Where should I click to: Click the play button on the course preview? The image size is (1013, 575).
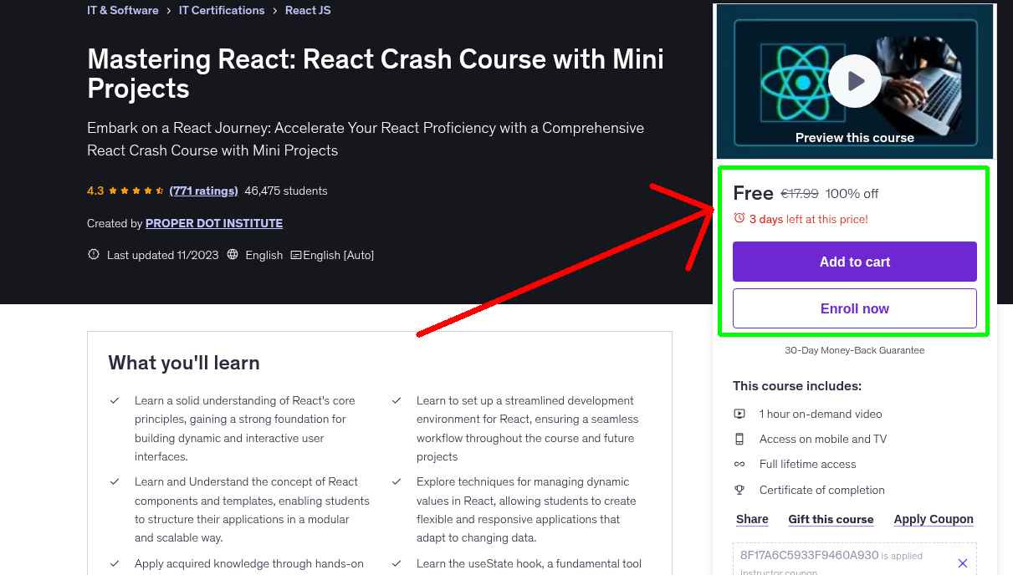[x=854, y=80]
